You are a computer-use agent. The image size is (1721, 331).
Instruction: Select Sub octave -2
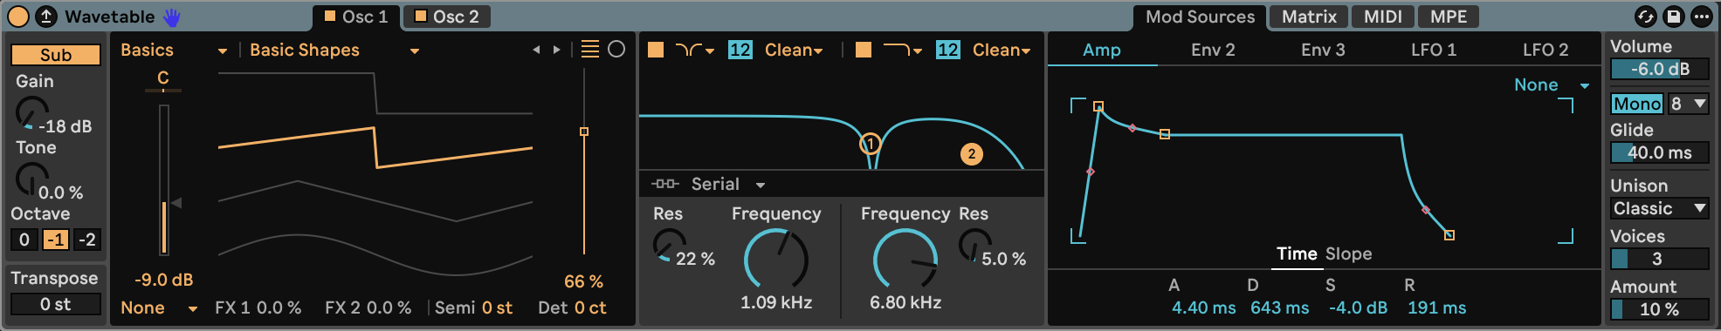click(x=87, y=240)
